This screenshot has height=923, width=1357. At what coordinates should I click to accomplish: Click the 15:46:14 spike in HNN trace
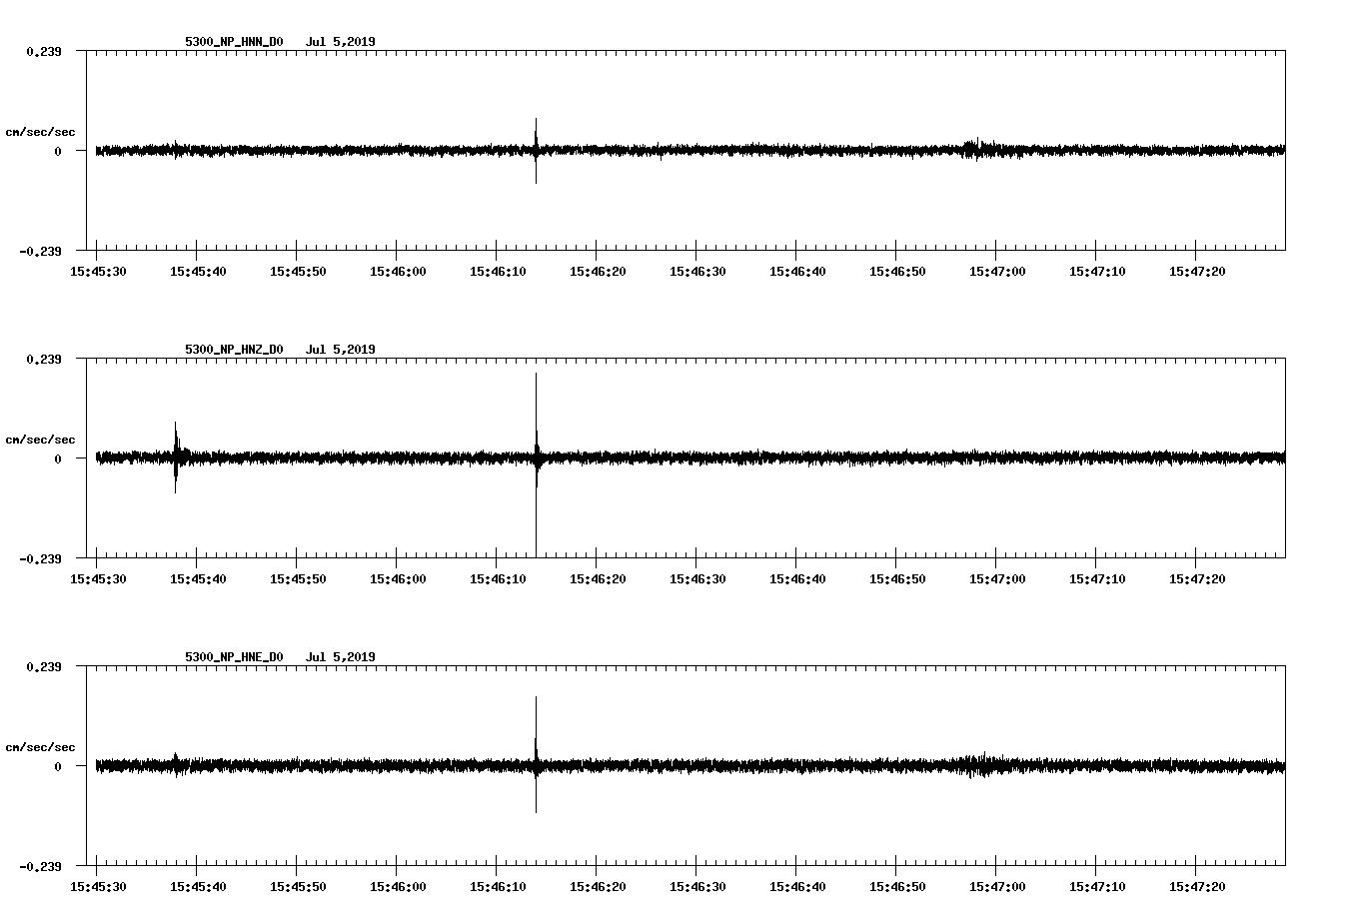point(537,150)
